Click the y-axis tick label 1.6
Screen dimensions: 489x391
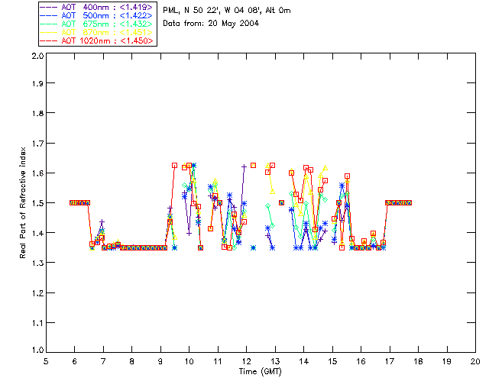click(x=37, y=173)
